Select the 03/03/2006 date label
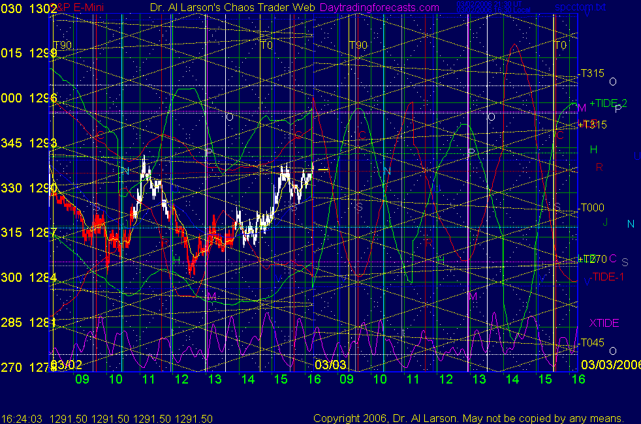Viewport: 641px width, 424px height. (x=611, y=365)
